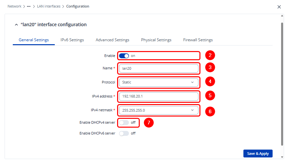The image size is (289, 163).
Task: Toggle the Enable interface switch
Action: 124,56
